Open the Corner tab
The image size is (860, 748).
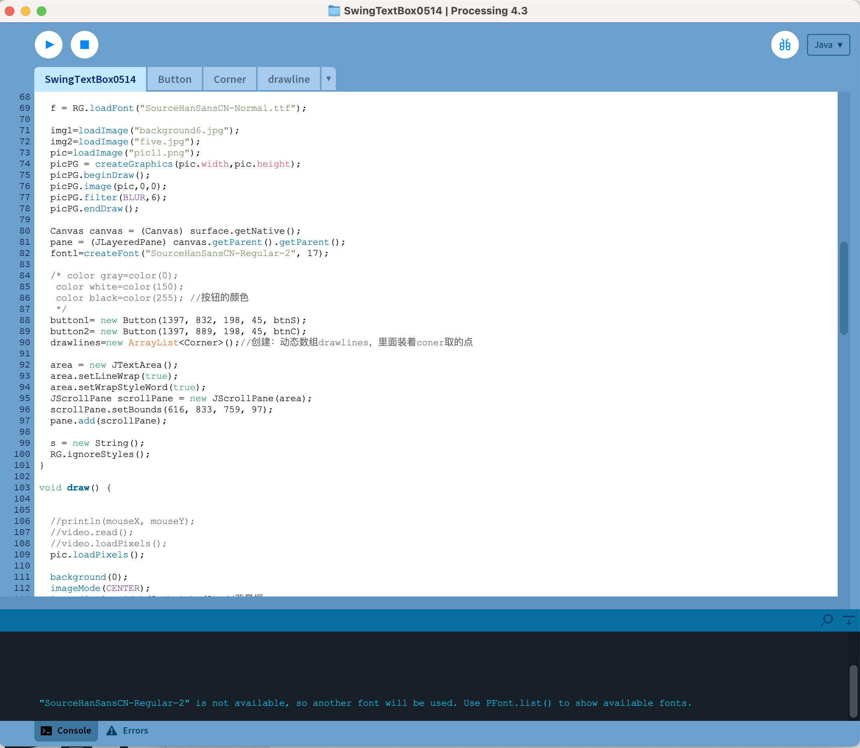point(230,79)
